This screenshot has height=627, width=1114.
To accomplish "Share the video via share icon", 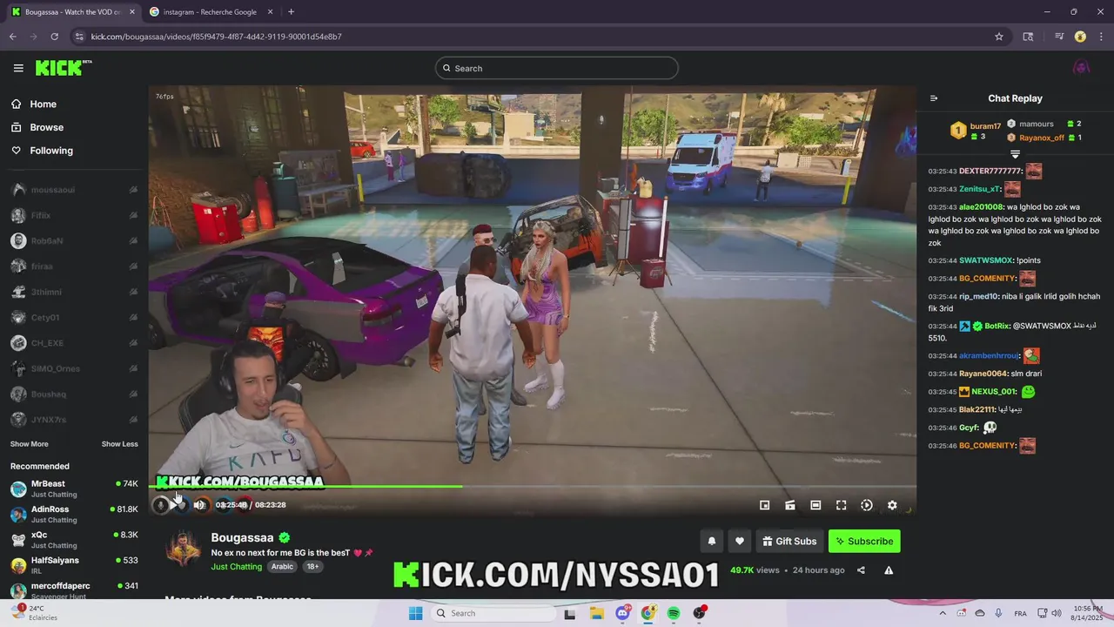I will 861,570.
